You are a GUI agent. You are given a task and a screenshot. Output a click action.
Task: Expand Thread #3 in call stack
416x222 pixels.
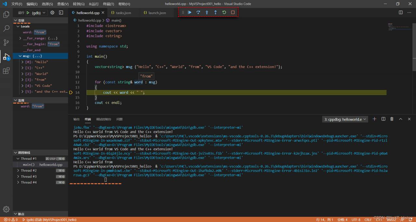tap(19, 176)
